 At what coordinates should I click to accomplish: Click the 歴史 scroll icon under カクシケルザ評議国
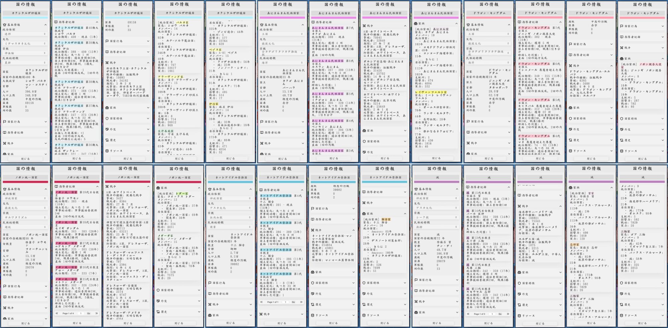coord(107,140)
